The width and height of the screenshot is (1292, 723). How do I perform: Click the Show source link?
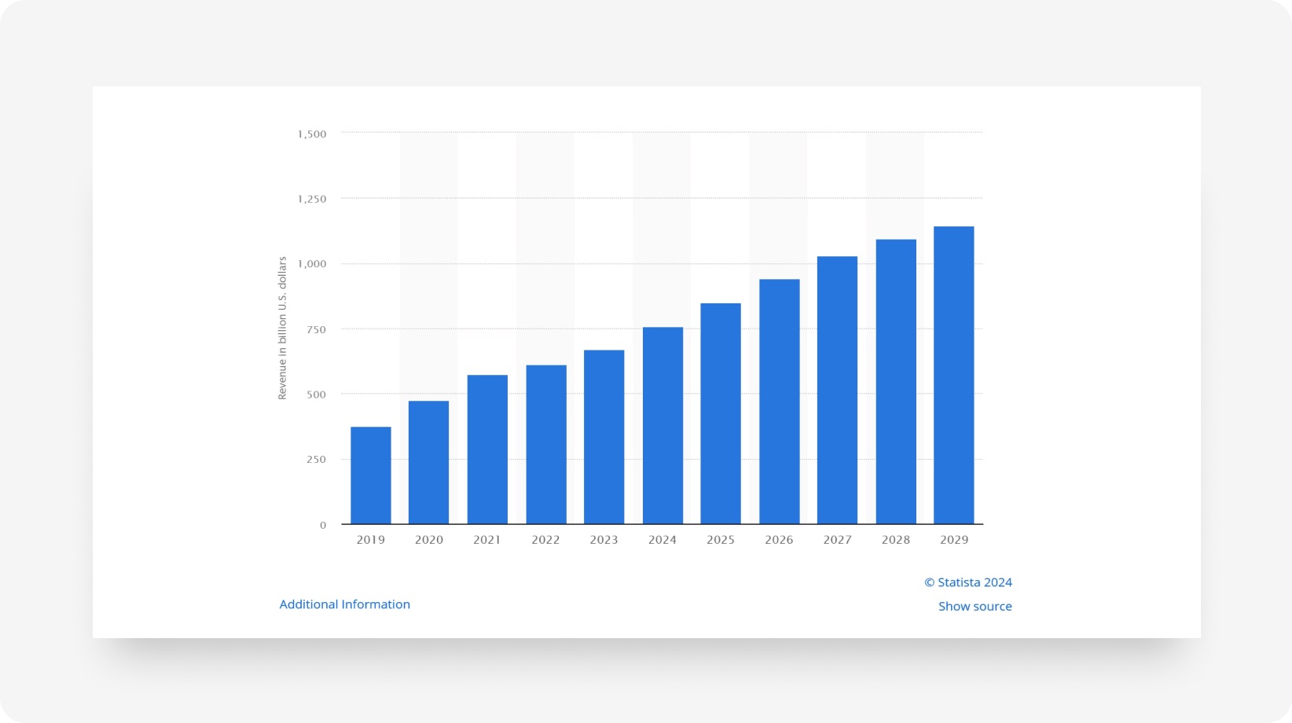click(975, 605)
